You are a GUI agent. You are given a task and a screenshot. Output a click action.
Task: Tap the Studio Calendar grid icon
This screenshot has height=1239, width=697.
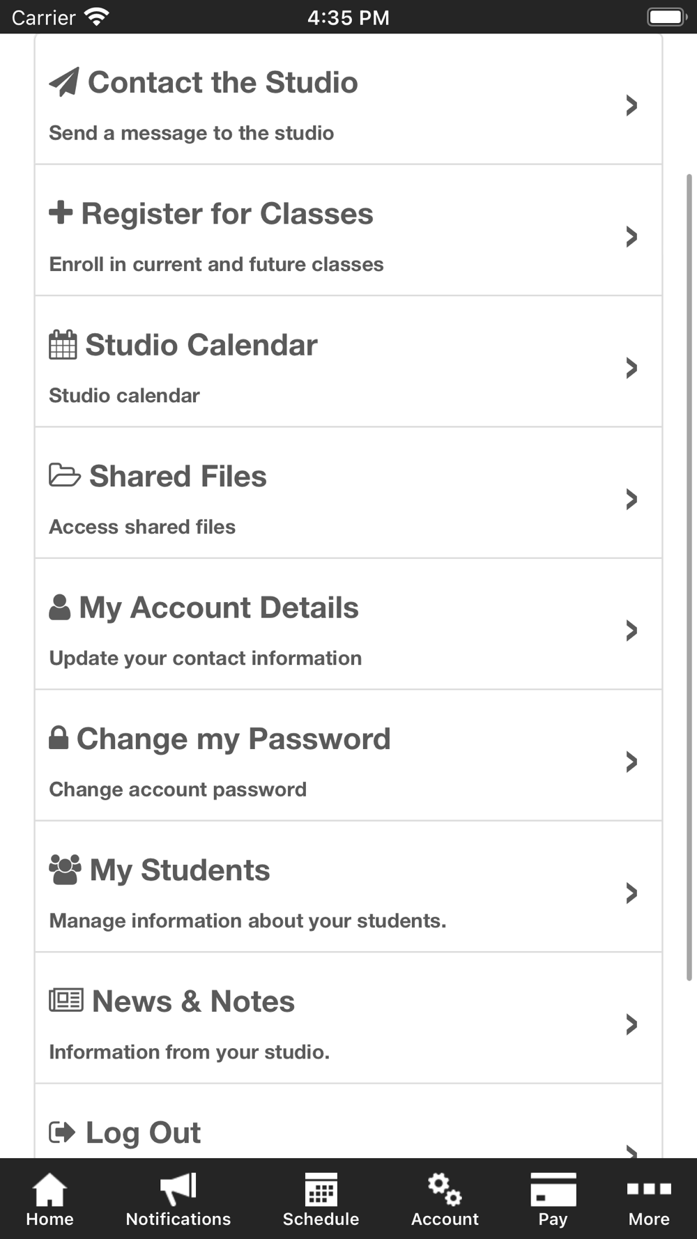click(63, 345)
